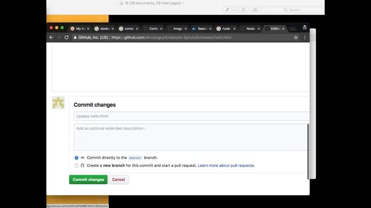Close the 'node' Google tab
The width and height of the screenshot is (371, 208).
[x=234, y=29]
